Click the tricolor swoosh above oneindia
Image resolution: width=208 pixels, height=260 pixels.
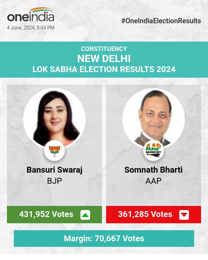click(42, 10)
